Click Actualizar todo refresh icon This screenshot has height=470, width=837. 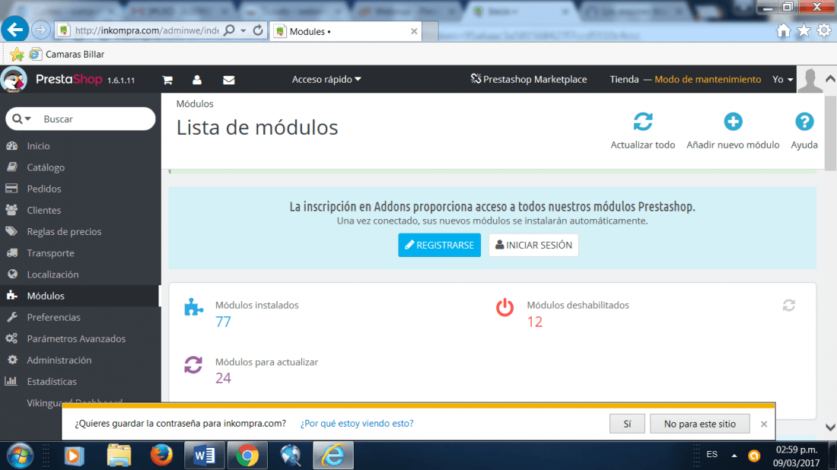pyautogui.click(x=643, y=122)
